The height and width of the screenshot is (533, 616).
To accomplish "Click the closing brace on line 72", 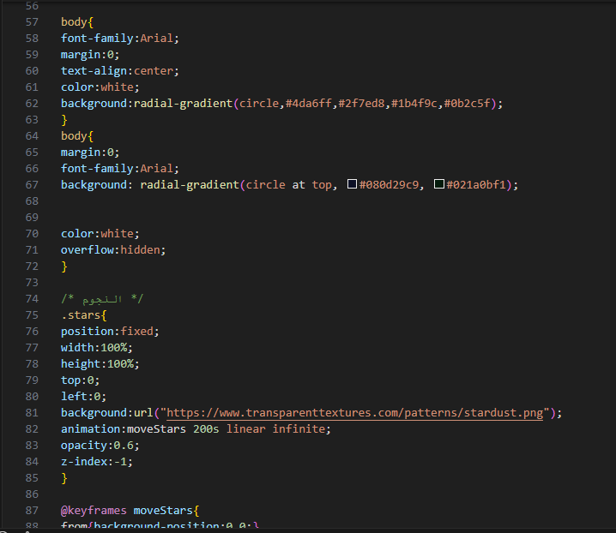I will point(64,266).
